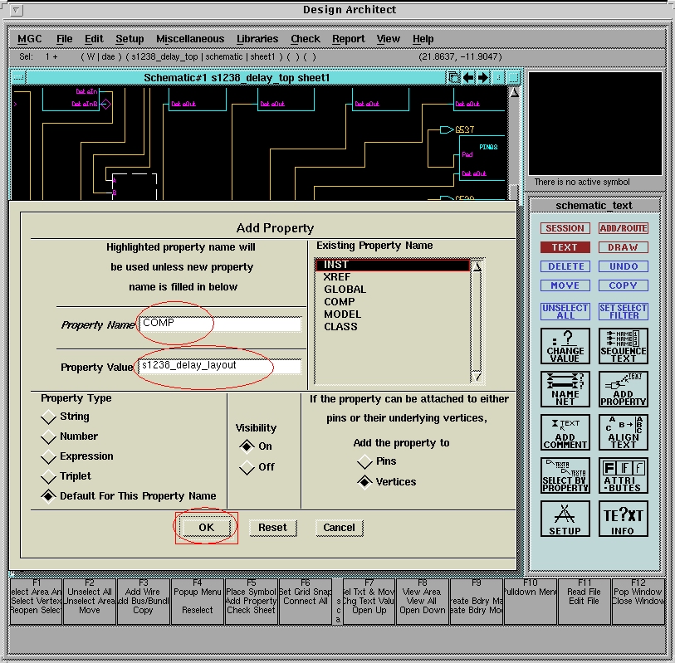Click the Change Value palette icon
This screenshot has width=675, height=663.
pos(565,346)
